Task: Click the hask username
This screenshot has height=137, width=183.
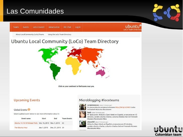Action: pos(89,112)
